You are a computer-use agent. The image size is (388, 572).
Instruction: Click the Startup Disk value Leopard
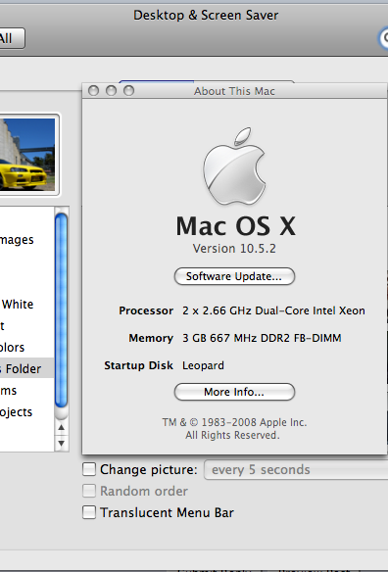(203, 365)
